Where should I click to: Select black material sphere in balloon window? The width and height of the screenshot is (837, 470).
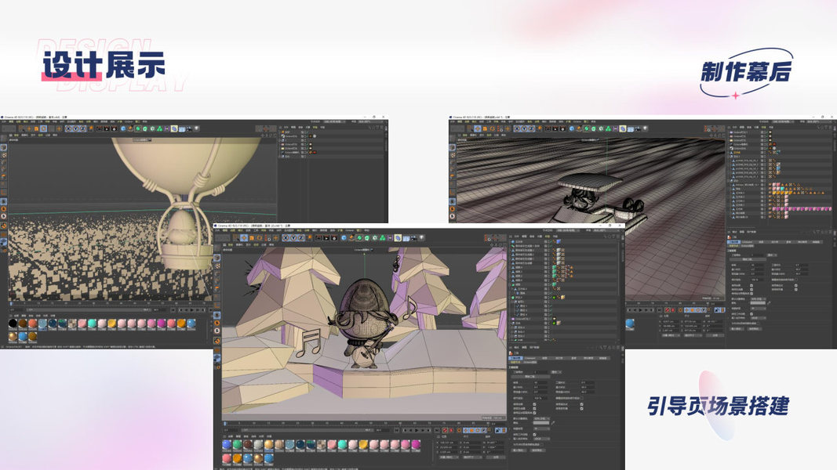(x=13, y=323)
